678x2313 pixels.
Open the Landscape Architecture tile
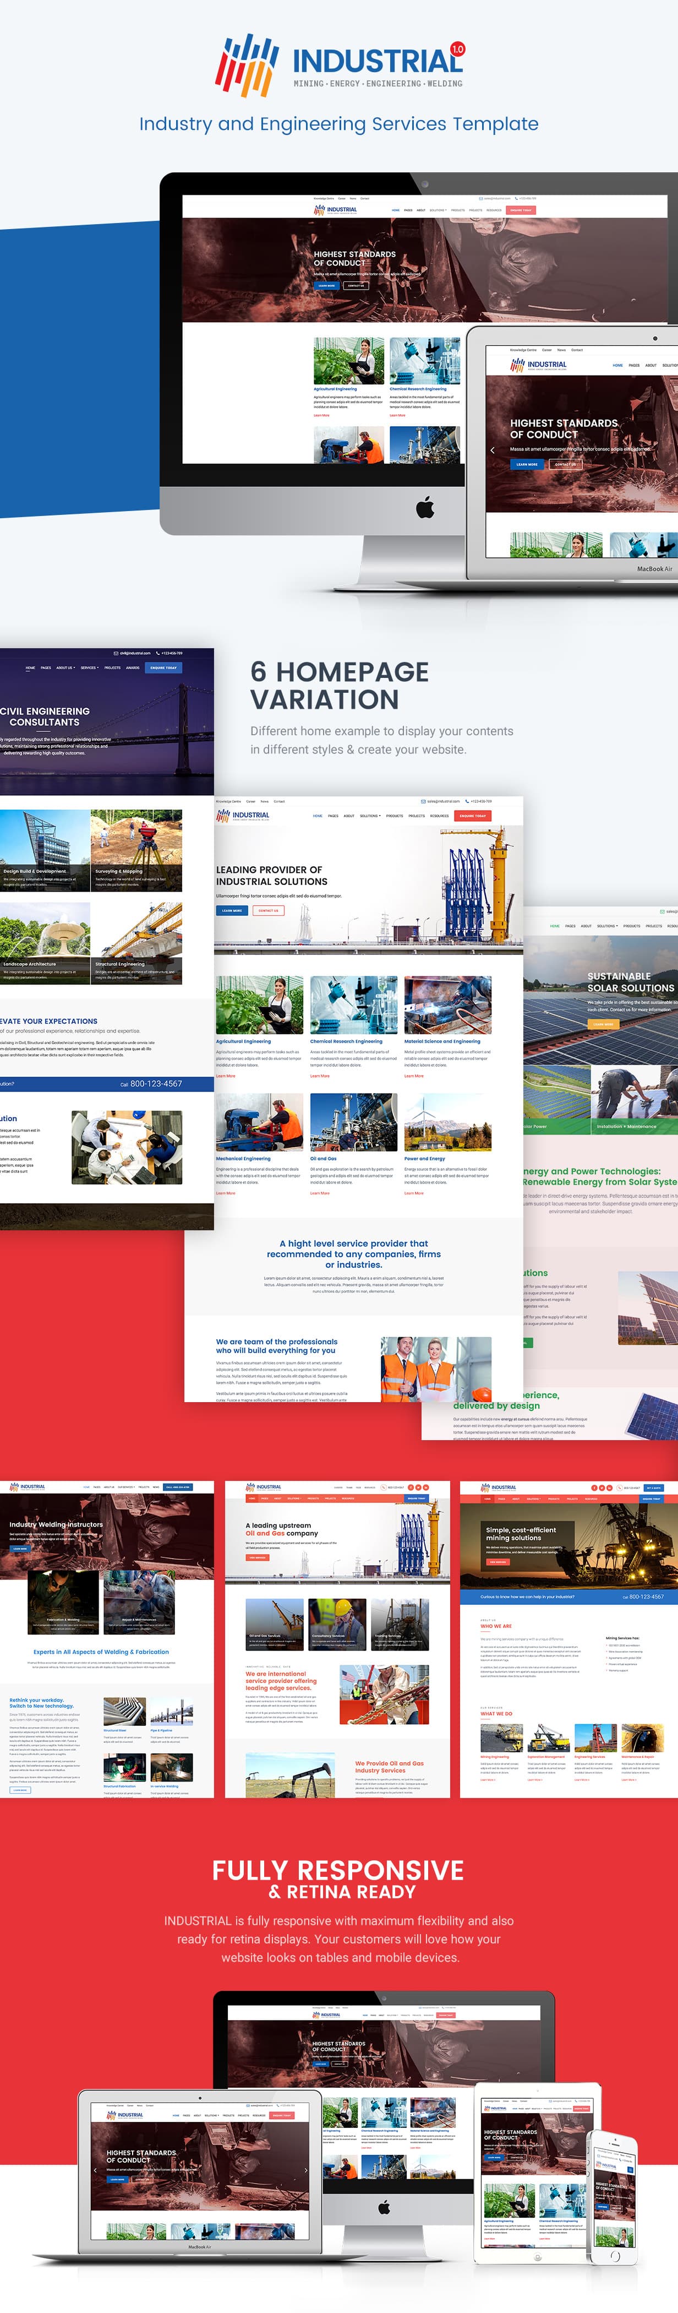[x=45, y=943]
